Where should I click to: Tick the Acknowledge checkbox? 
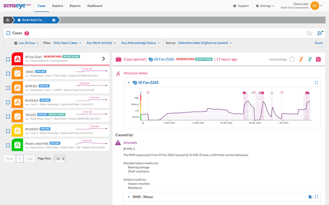(292, 59)
